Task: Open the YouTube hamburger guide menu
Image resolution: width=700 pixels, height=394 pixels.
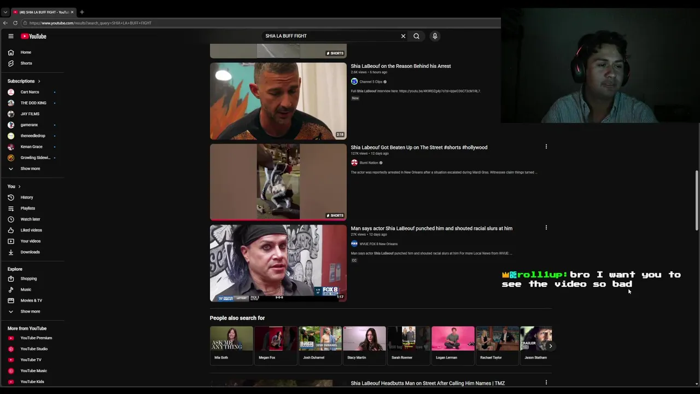Action: (x=10, y=36)
